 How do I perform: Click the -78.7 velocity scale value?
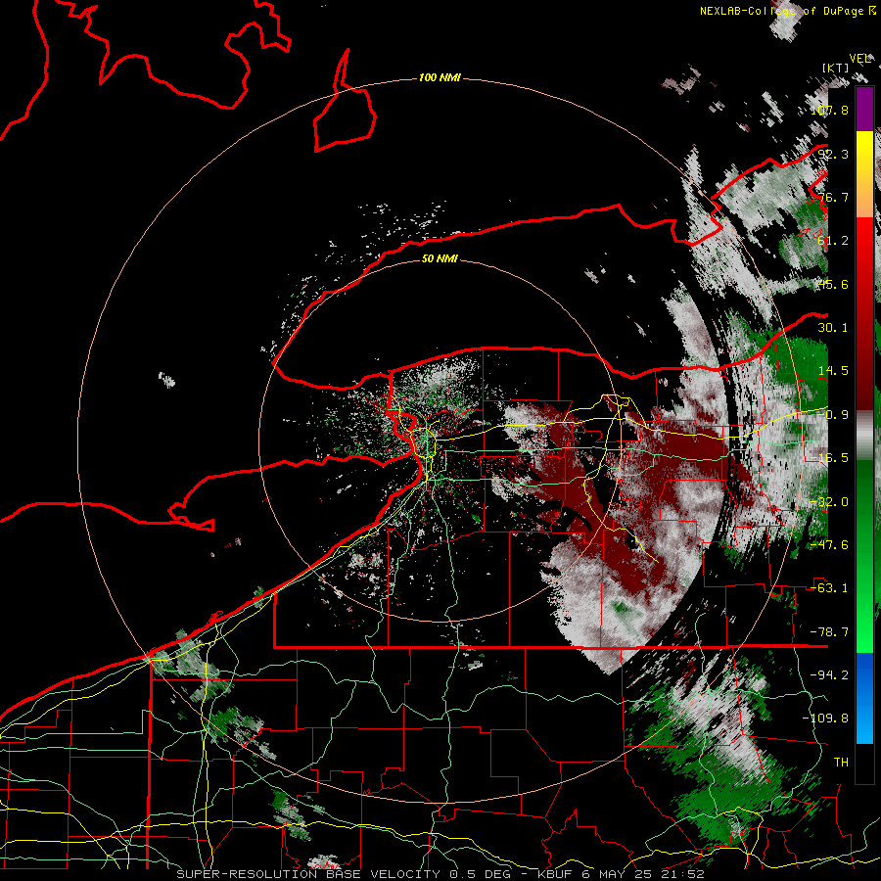point(829,631)
